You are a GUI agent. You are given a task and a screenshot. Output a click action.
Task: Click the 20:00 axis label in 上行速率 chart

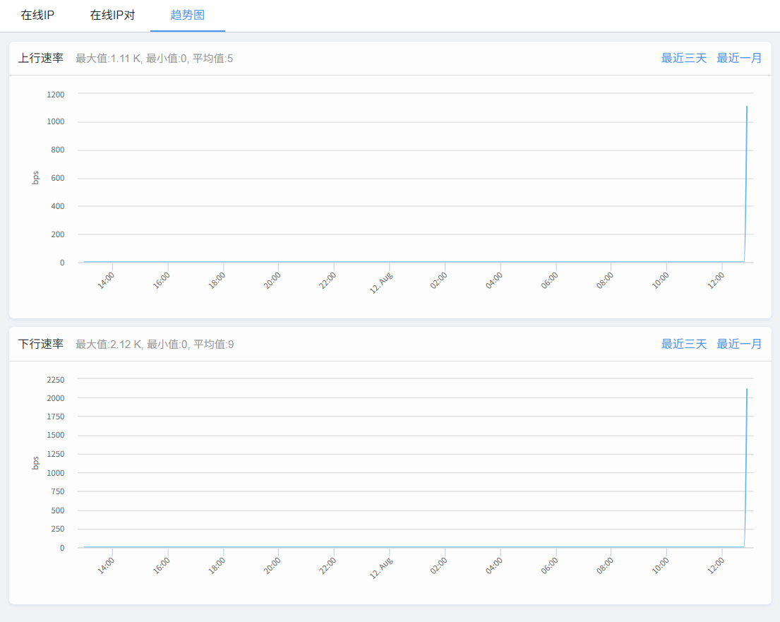[x=272, y=281]
